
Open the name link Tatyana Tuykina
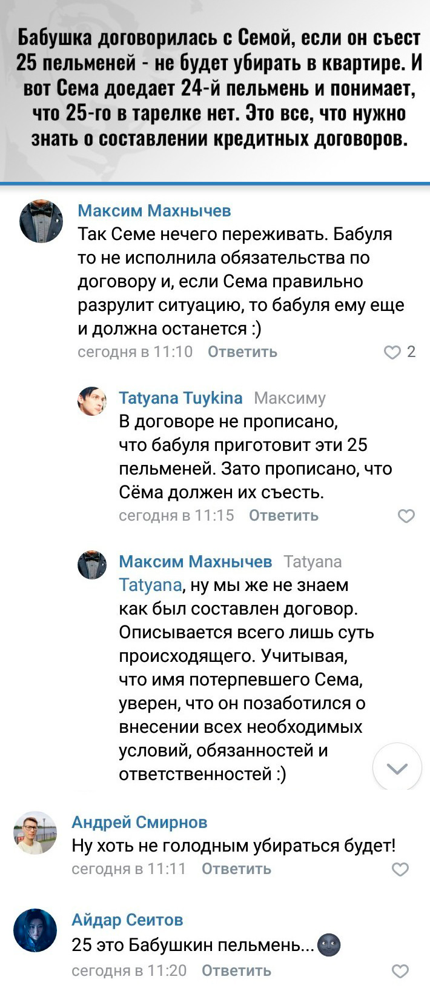(x=180, y=398)
